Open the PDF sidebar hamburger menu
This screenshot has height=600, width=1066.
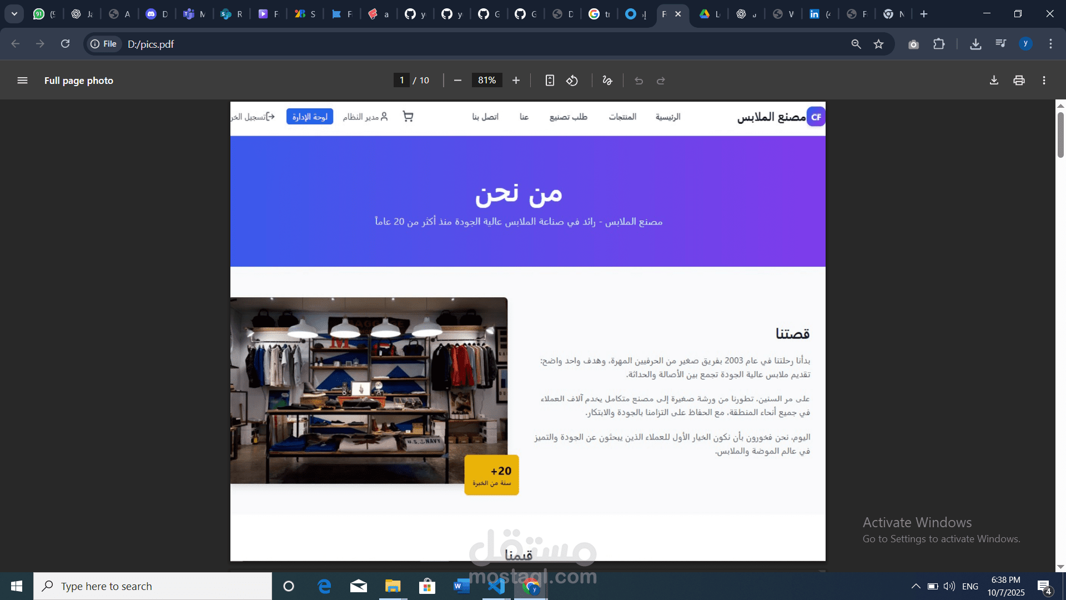[x=22, y=80]
